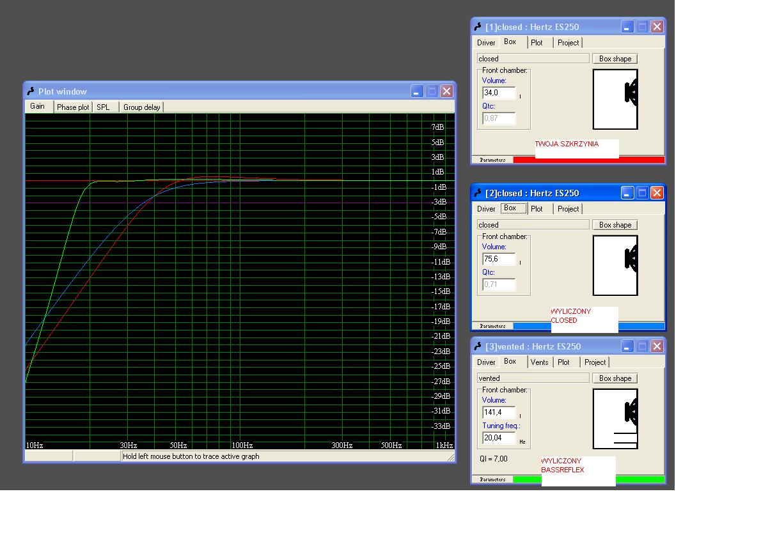Image resolution: width=777 pixels, height=549 pixels.
Task: Select the Project tab in [2]closed window
Action: coord(568,209)
